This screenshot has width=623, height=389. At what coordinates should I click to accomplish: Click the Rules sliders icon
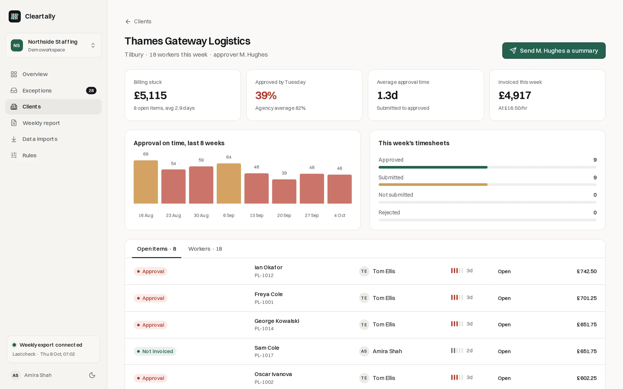coord(14,155)
